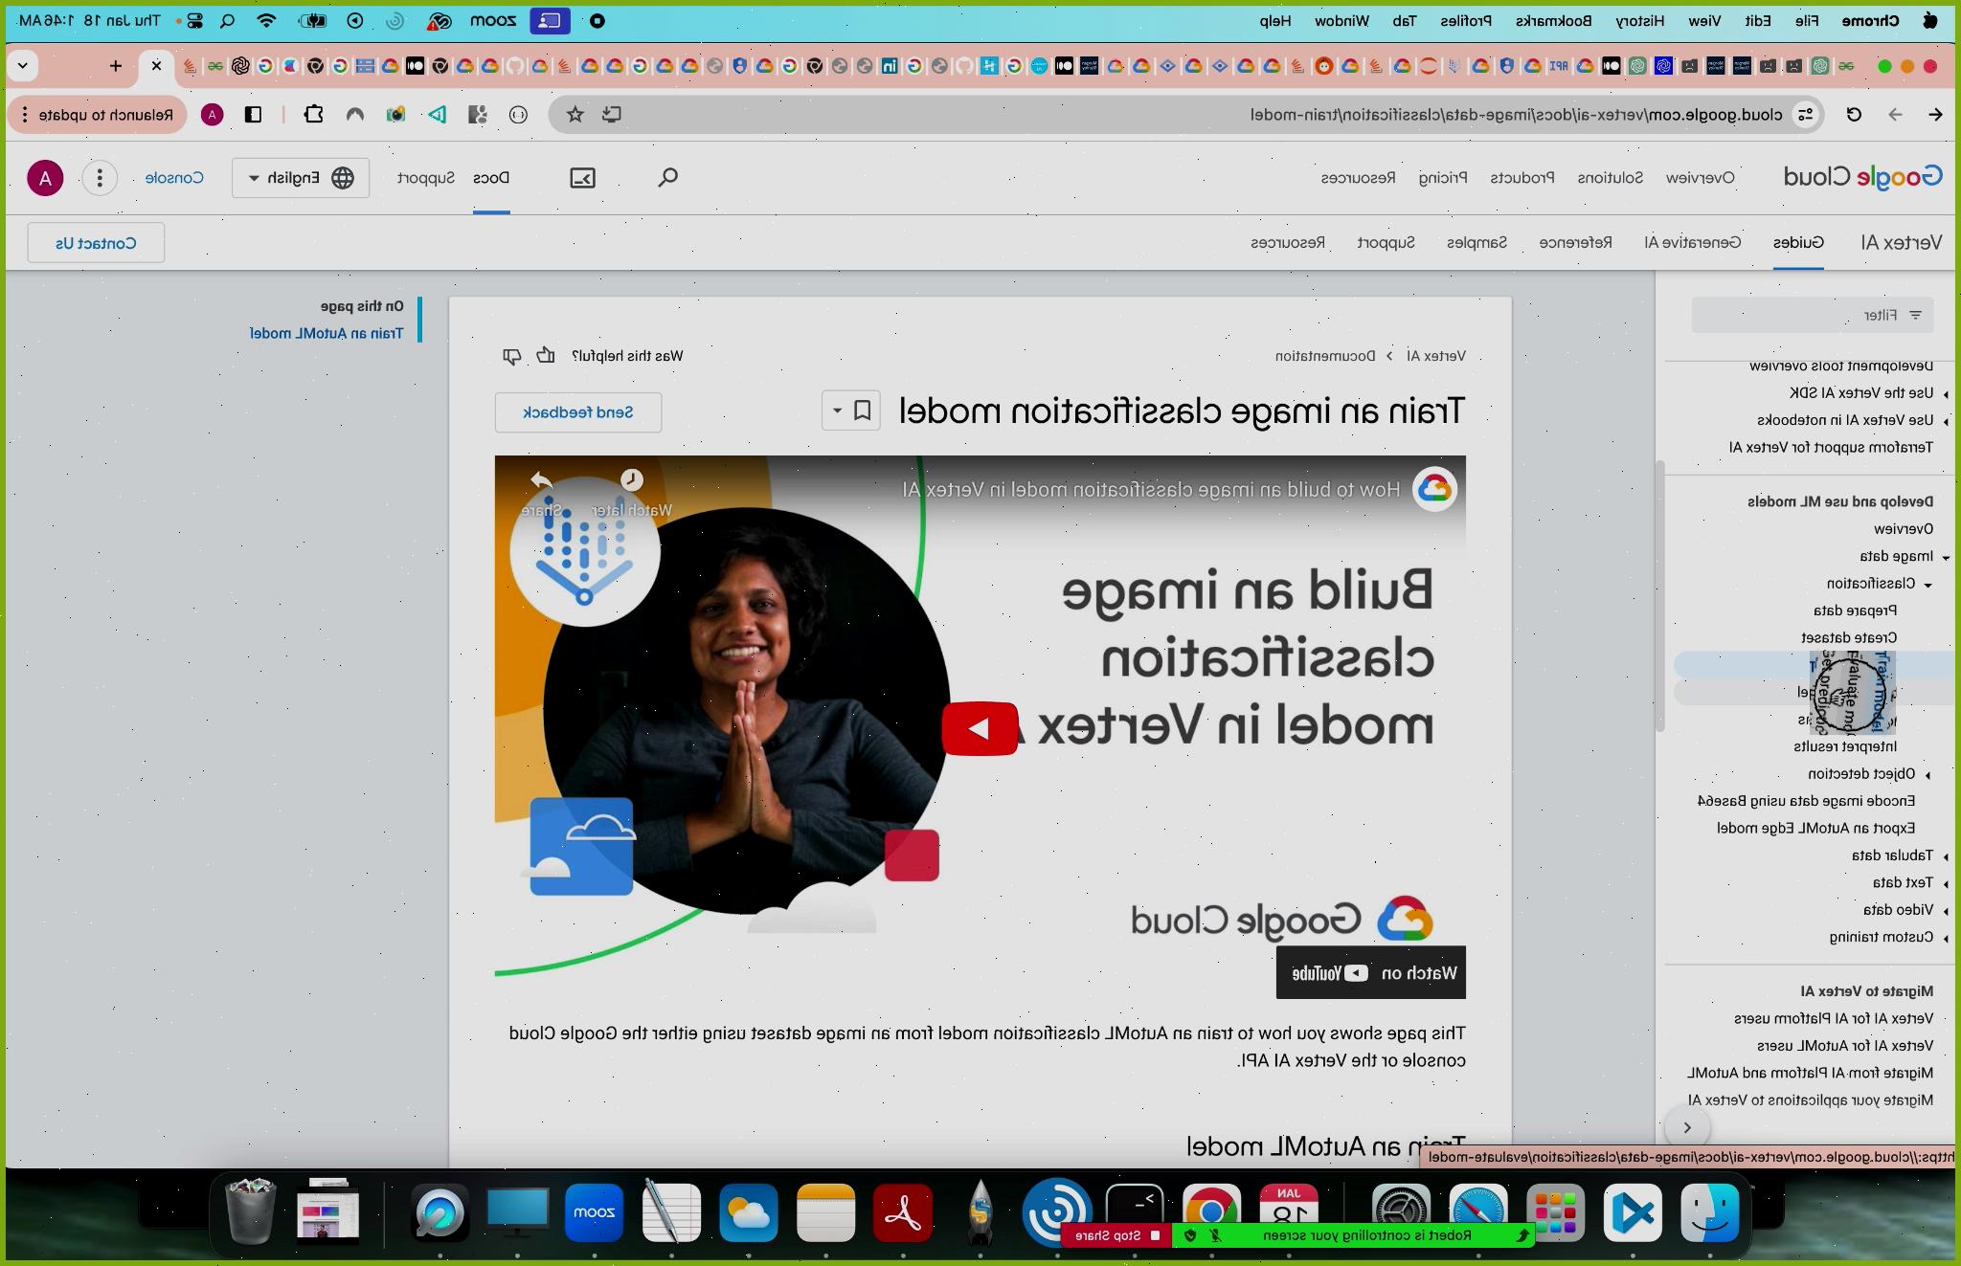This screenshot has width=1961, height=1266.
Task: Click the Contact Us button
Action: click(96, 243)
